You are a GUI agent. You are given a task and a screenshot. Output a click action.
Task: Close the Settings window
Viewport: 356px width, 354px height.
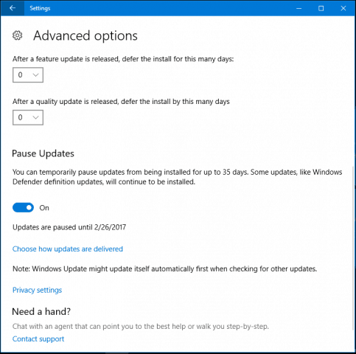[343, 8]
